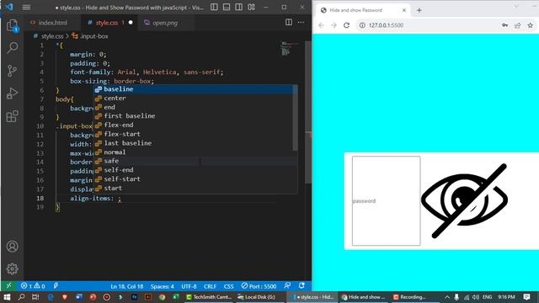Open errors and warnings status indicator
The width and height of the screenshot is (539, 303).
pyautogui.click(x=33, y=286)
